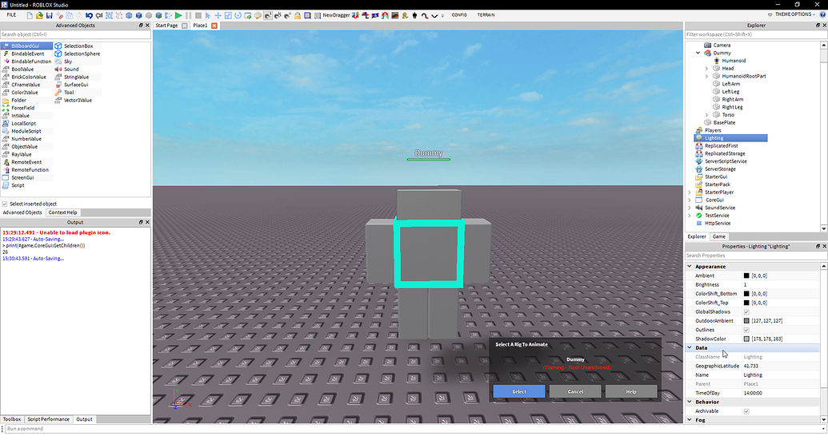Open the THEME OPTIONS dropdown
Screen dimensions: 828x448
pyautogui.click(x=792, y=14)
